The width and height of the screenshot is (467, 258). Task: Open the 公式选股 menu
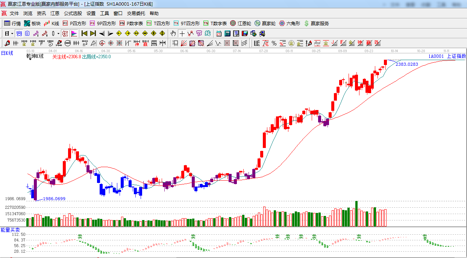pos(73,14)
